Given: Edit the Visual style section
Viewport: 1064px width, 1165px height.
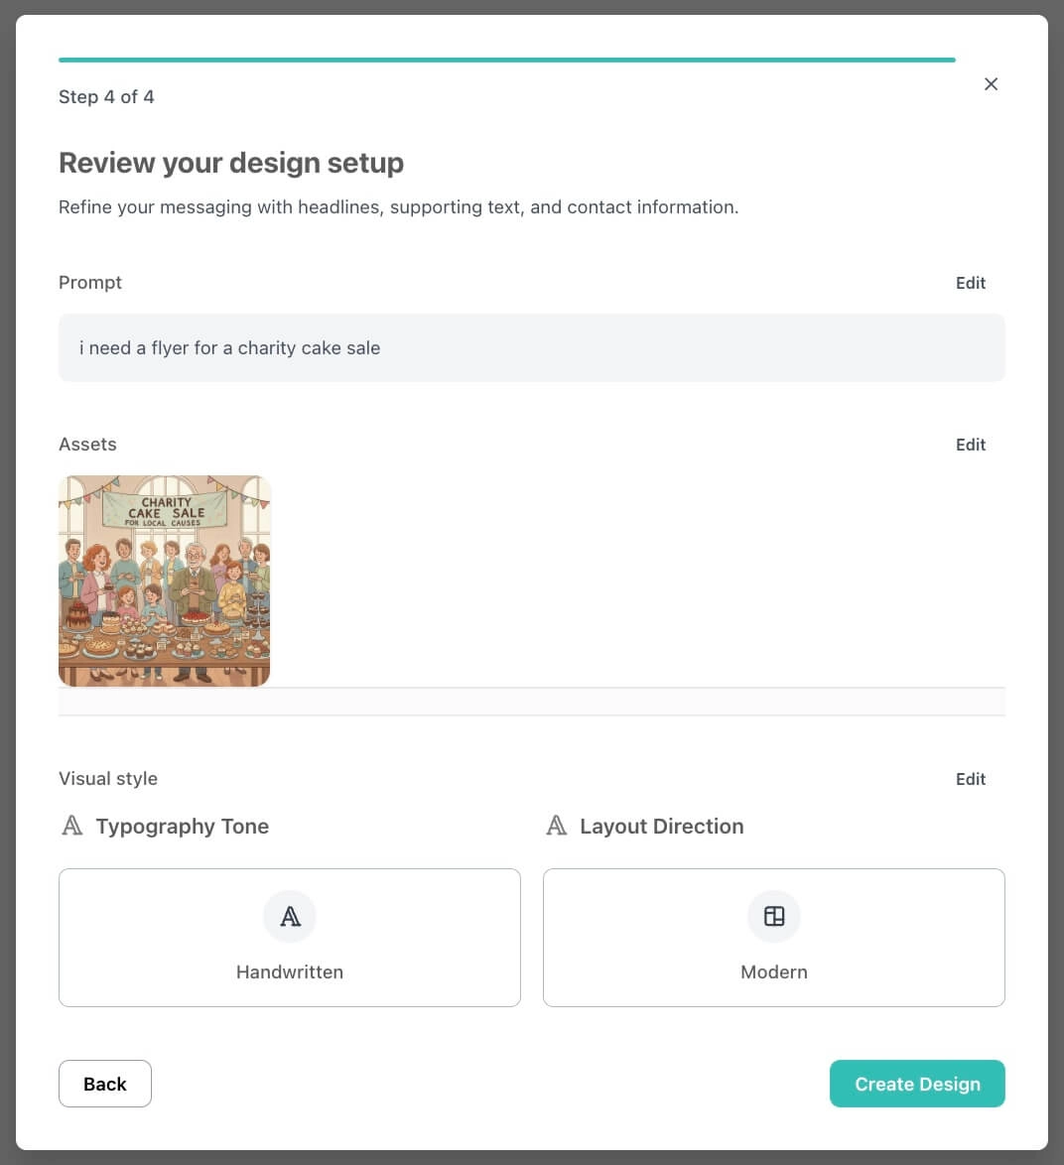Looking at the screenshot, I should tap(971, 779).
